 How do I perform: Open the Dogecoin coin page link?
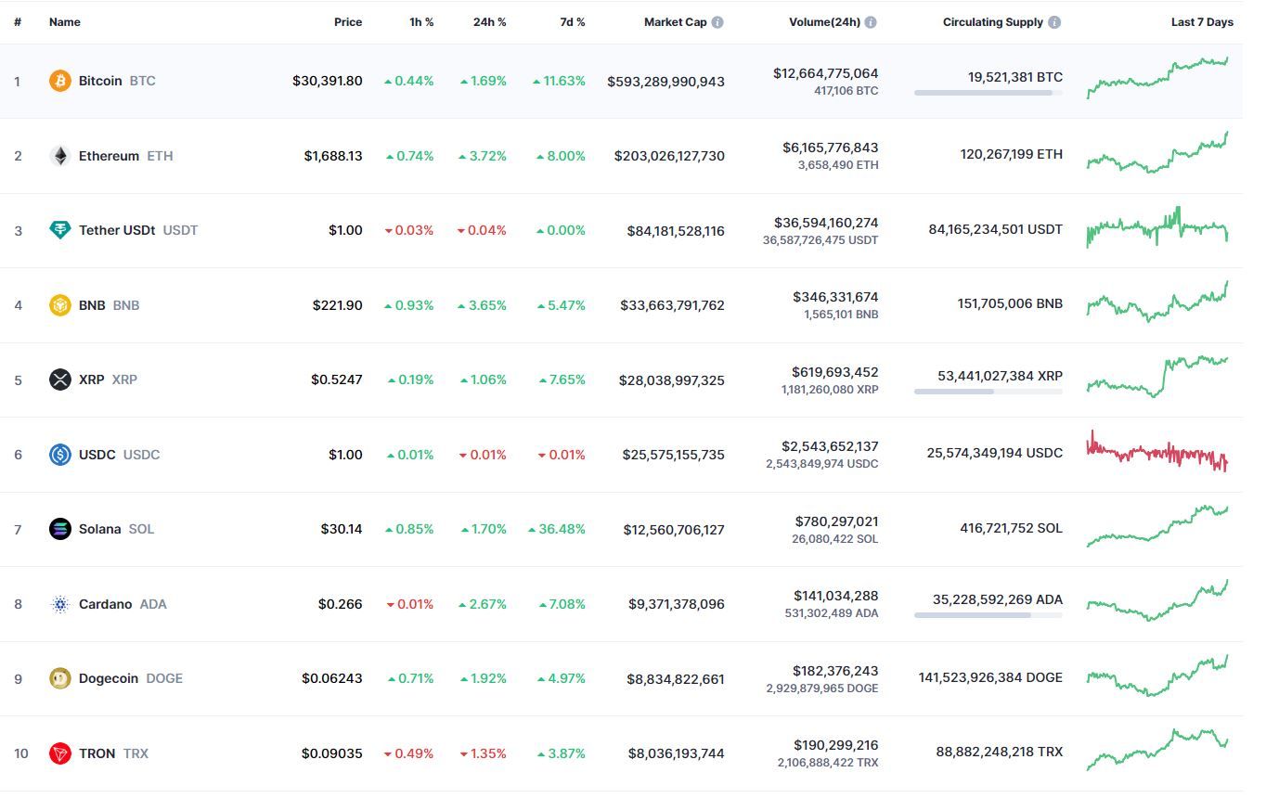(131, 678)
